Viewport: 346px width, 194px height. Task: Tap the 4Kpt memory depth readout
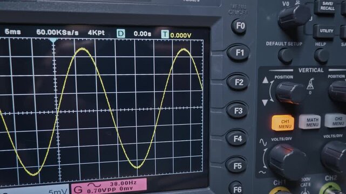coord(96,33)
